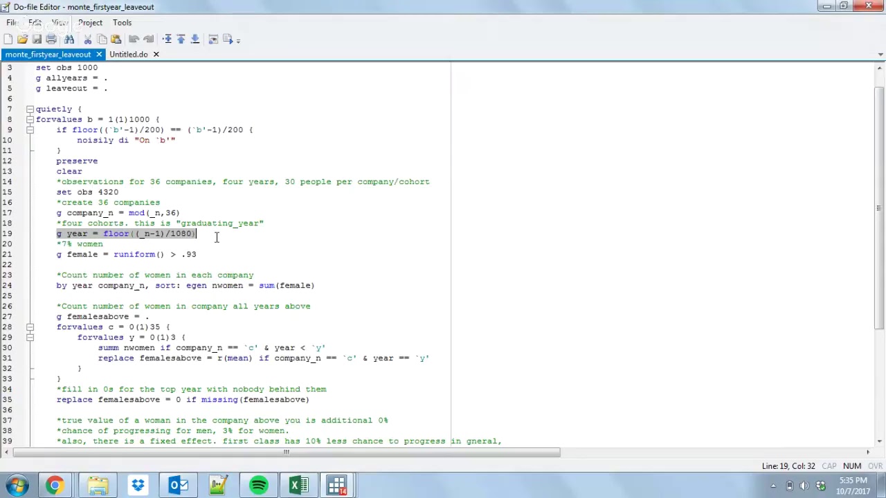The image size is (886, 498).
Task: Paste using the clipboard icon
Action: tap(116, 39)
